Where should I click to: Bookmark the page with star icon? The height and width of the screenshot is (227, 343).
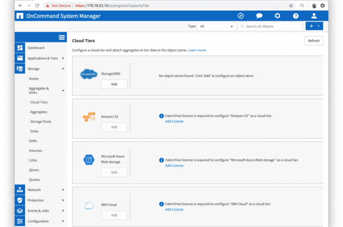click(x=291, y=6)
